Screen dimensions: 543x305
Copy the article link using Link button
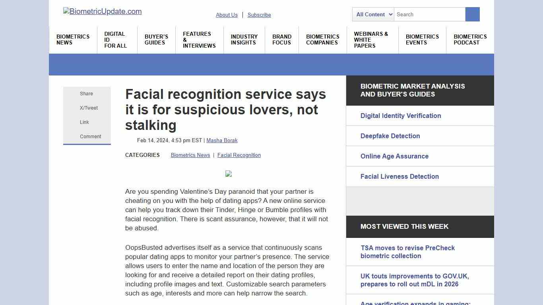[84, 122]
